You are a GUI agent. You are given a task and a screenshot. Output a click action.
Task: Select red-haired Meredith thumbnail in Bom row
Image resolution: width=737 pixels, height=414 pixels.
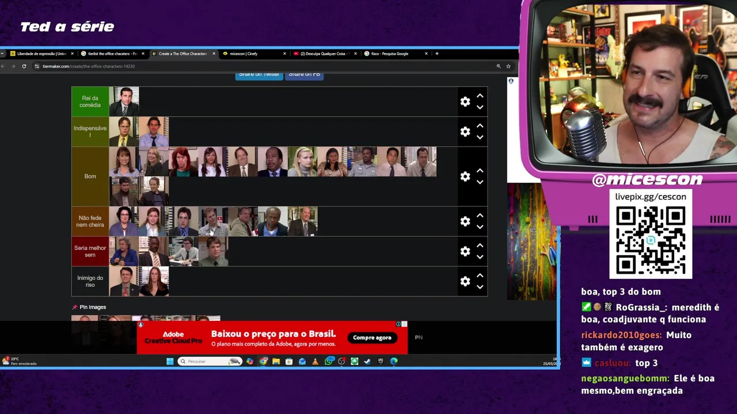pyautogui.click(x=184, y=162)
